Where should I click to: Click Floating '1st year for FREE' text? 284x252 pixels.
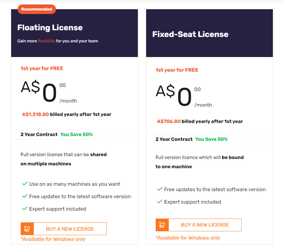(x=42, y=68)
